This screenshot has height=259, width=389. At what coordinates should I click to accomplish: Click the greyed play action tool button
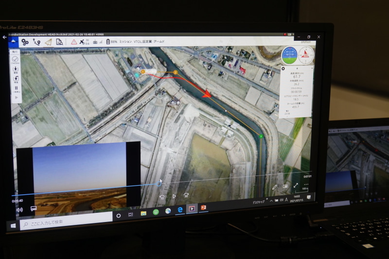17,98
